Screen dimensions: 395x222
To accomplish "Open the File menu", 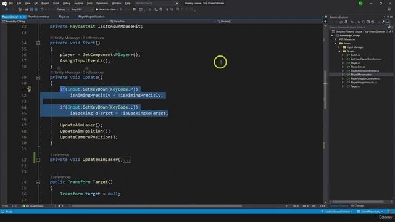I will (11, 4).
